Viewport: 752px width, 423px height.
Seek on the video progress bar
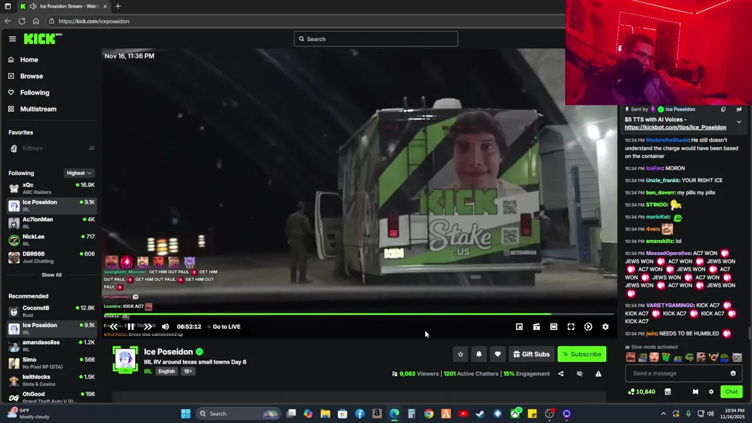(359, 314)
